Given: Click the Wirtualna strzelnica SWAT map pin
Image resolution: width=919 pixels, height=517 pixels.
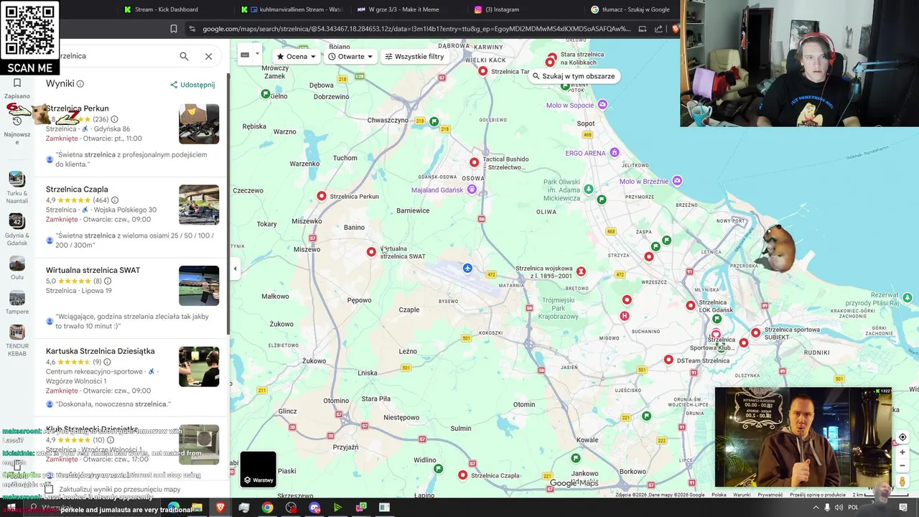Looking at the screenshot, I should pos(371,252).
